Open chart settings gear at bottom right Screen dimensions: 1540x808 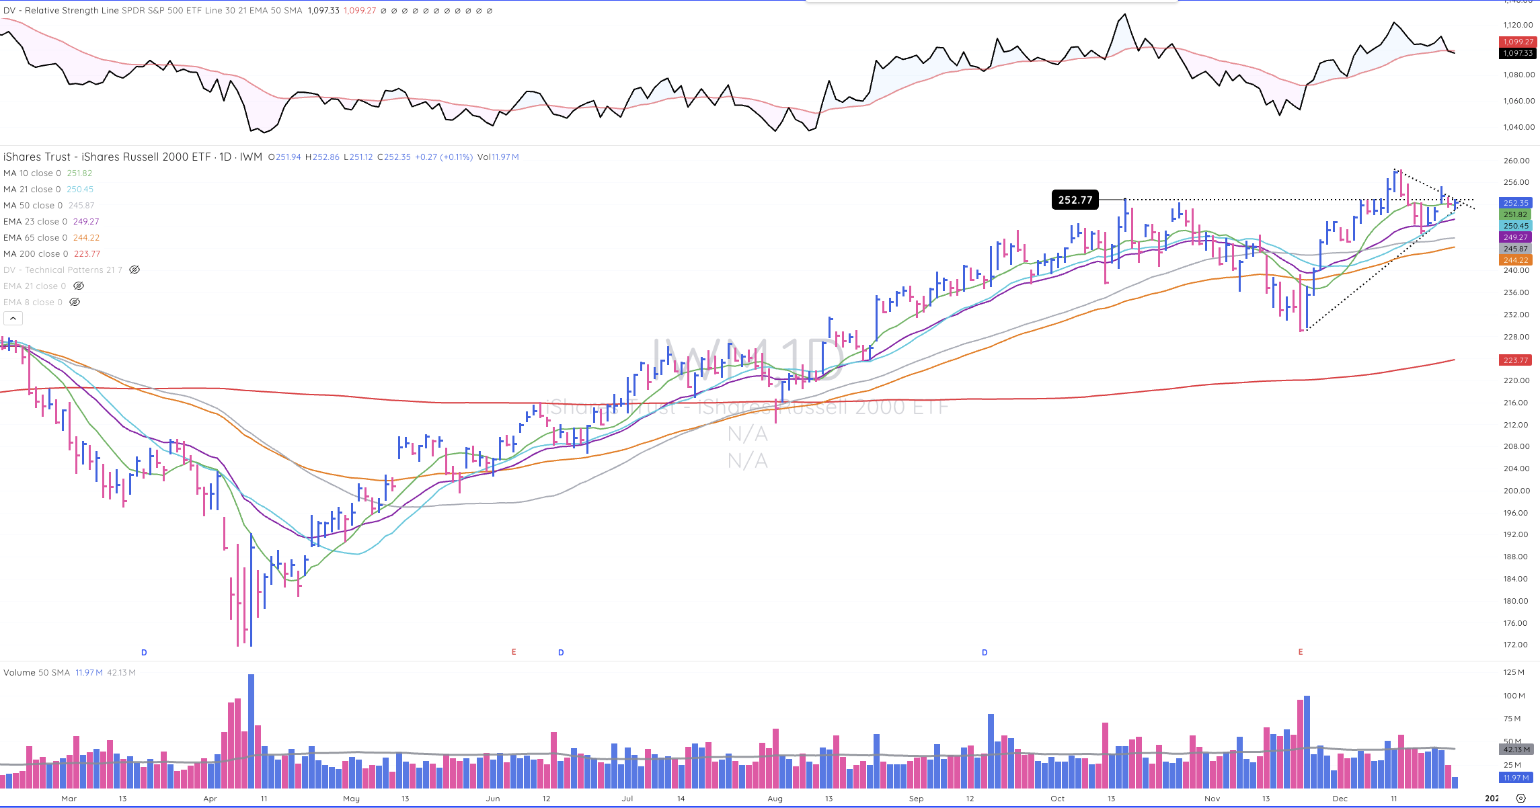click(x=1520, y=799)
